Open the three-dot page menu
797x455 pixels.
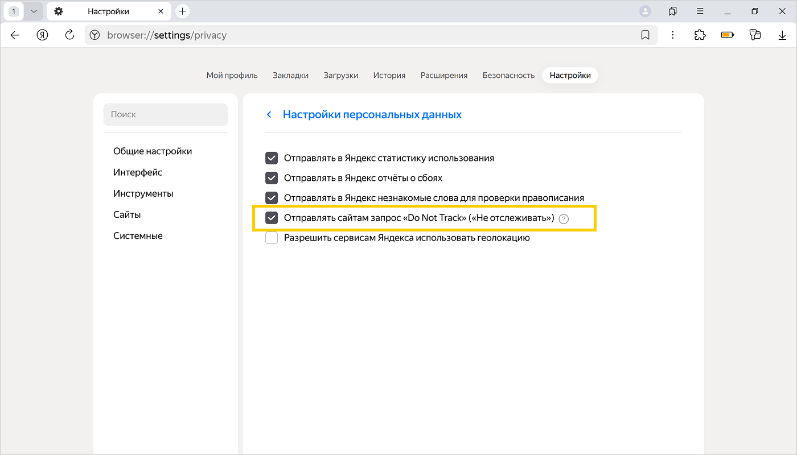point(673,35)
